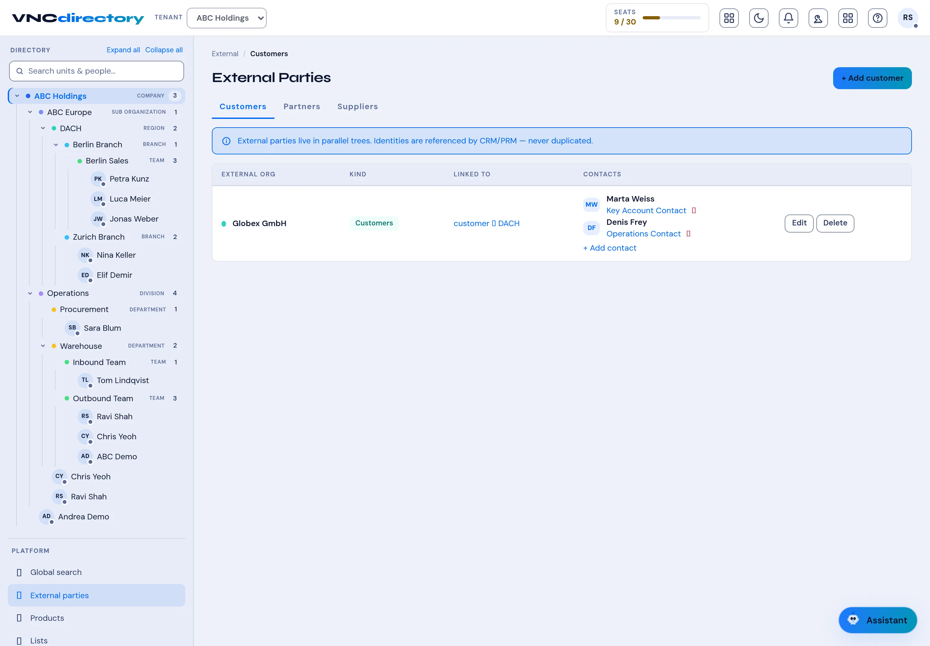Viewport: 930px width, 646px height.
Task: Click the robot icon on the Assistant button
Action: point(853,620)
